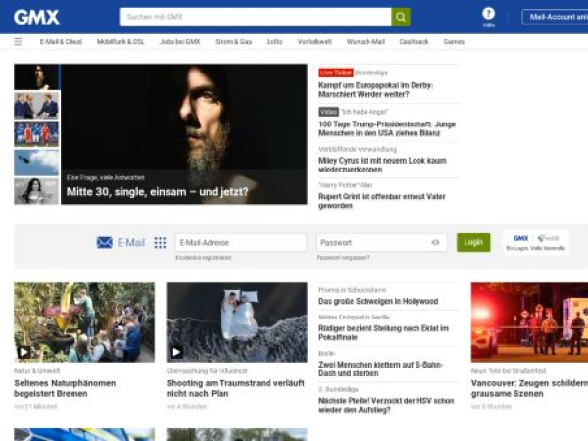588x441 pixels.
Task: Select football players carousel thumbnail
Action: pos(36,134)
